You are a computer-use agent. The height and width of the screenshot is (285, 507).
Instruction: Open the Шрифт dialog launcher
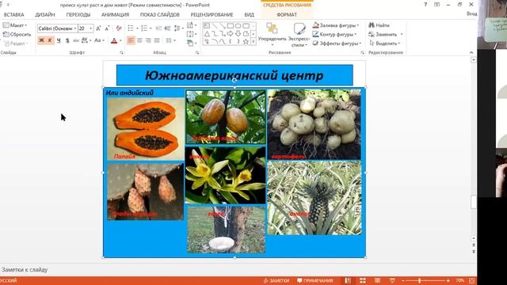coord(121,53)
